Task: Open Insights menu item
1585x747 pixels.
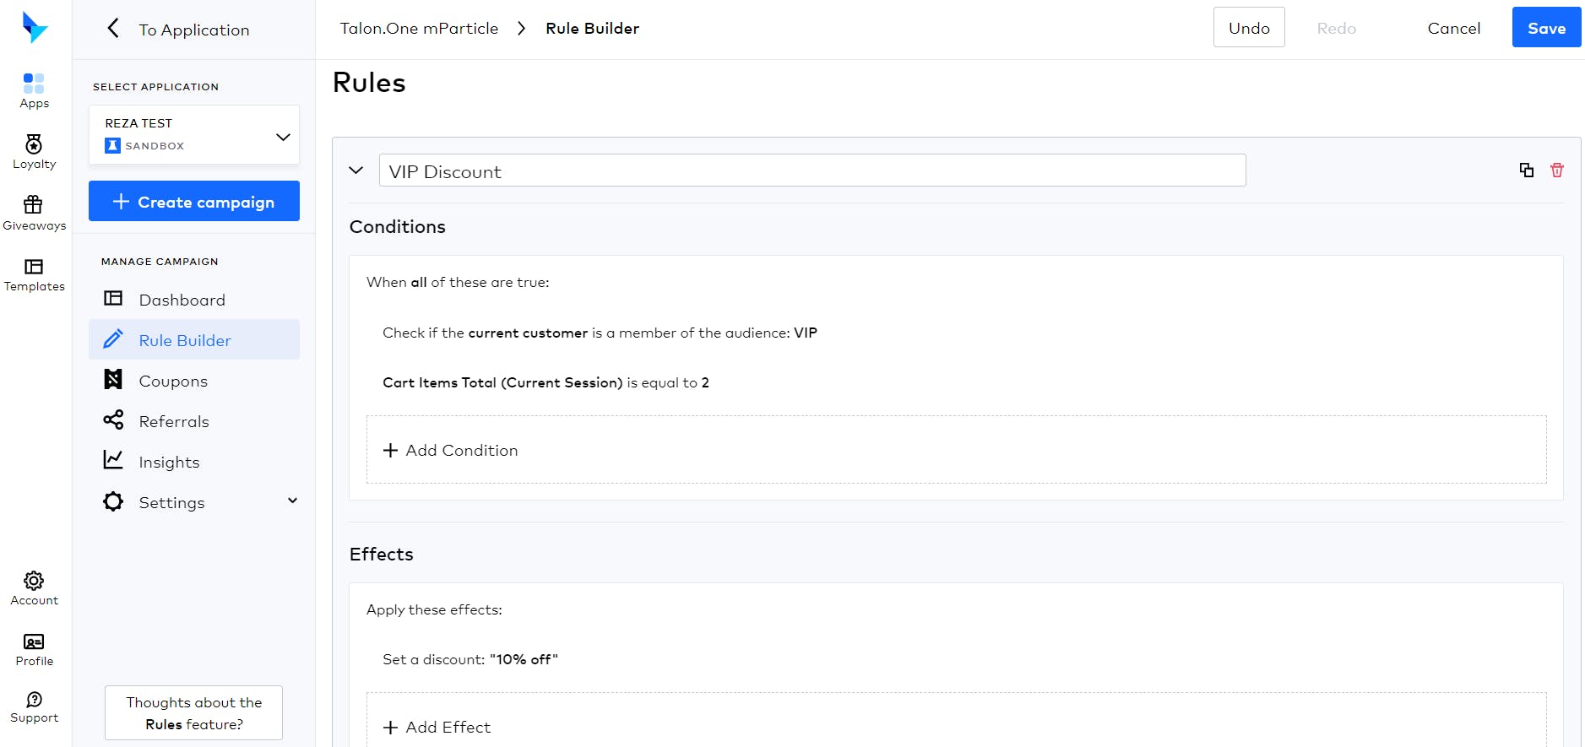Action: [x=194, y=461]
